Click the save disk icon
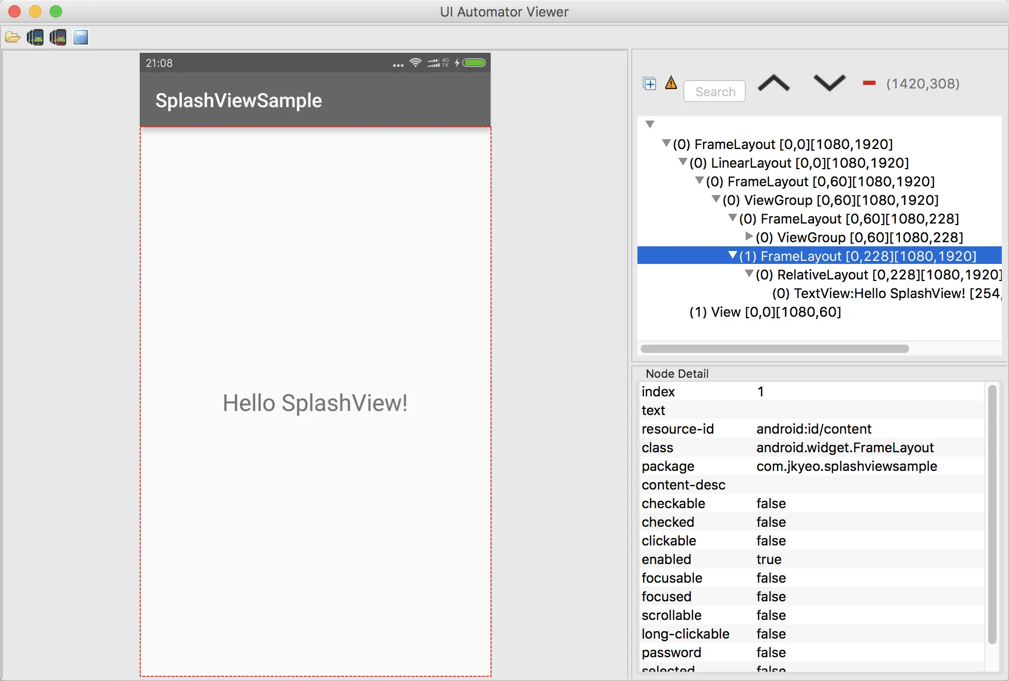Screen dimensions: 1009x681 coord(81,37)
